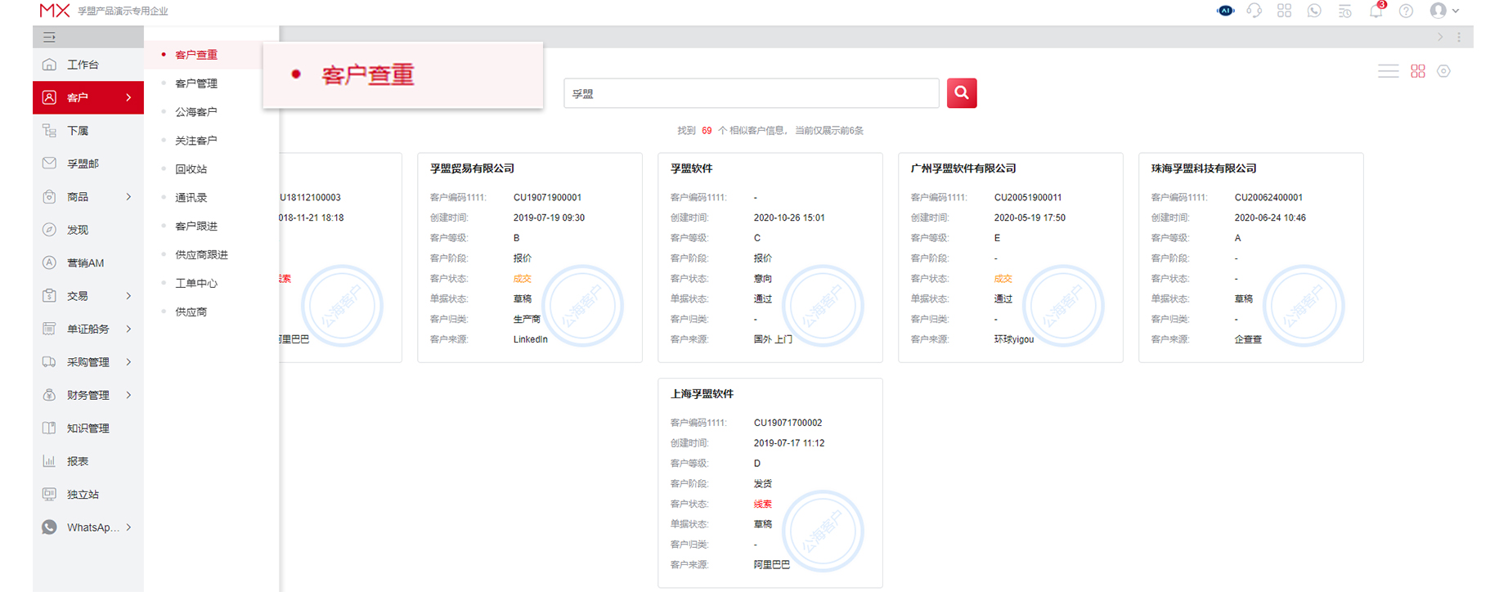
Task: Open 工作台 in the sidebar
Action: [88, 65]
